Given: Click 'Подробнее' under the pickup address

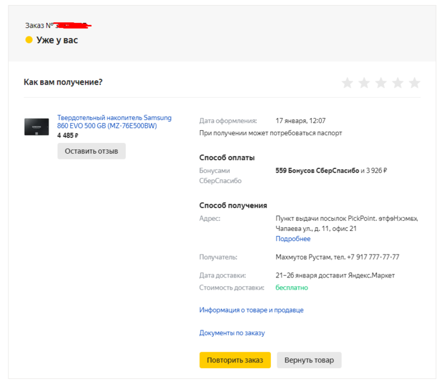Looking at the screenshot, I should coord(292,239).
